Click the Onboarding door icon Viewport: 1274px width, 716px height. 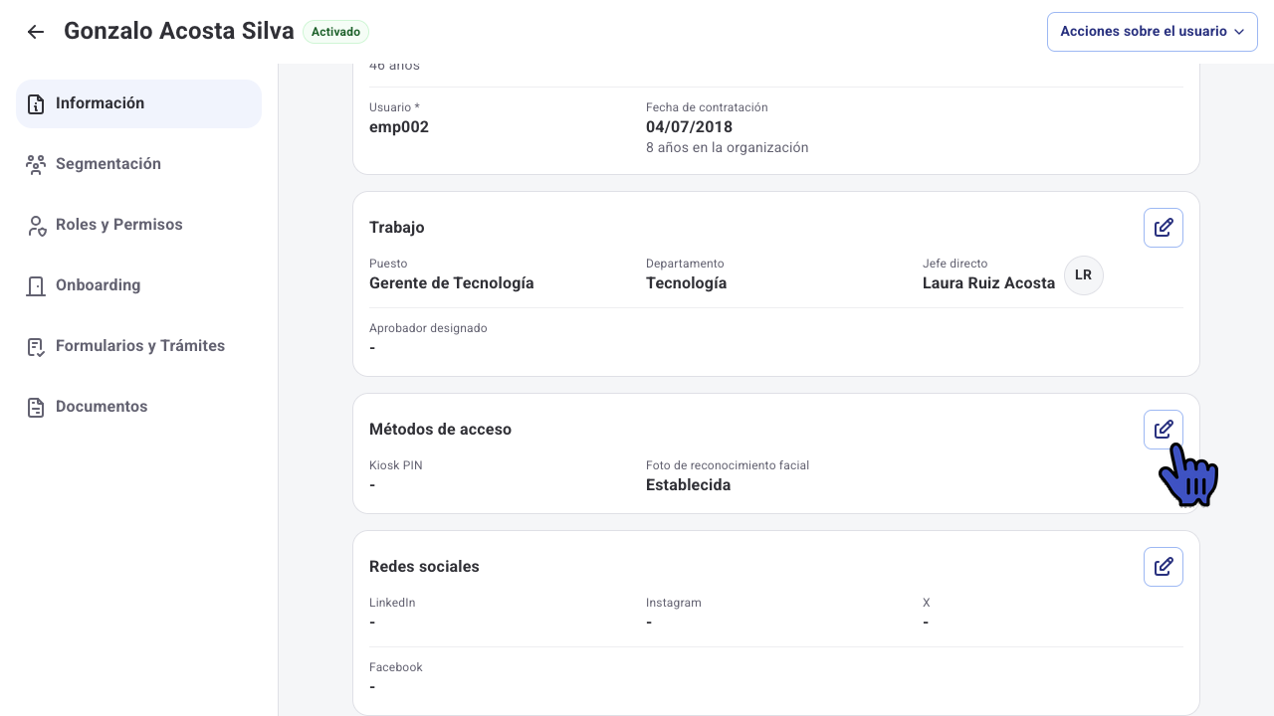(36, 285)
